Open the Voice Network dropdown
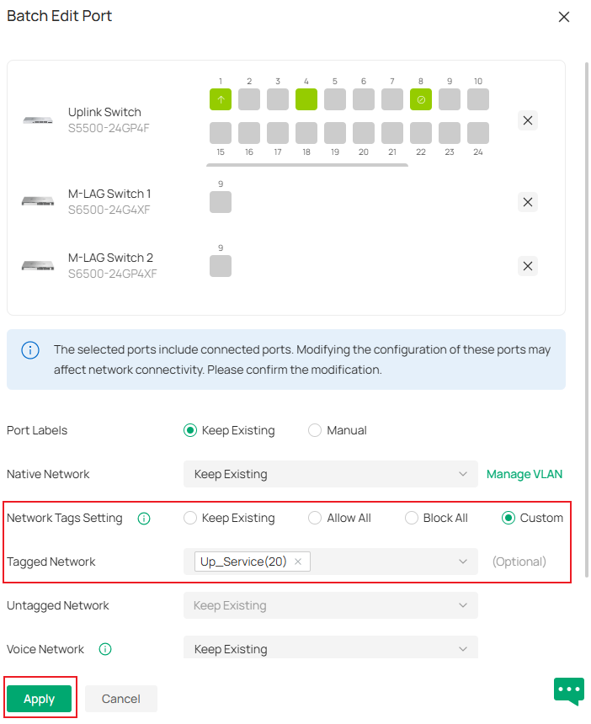Image resolution: width=591 pixels, height=724 pixels. [x=329, y=648]
